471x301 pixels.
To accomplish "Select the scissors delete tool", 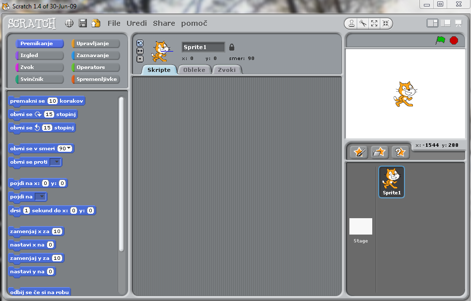I will click(x=363, y=23).
